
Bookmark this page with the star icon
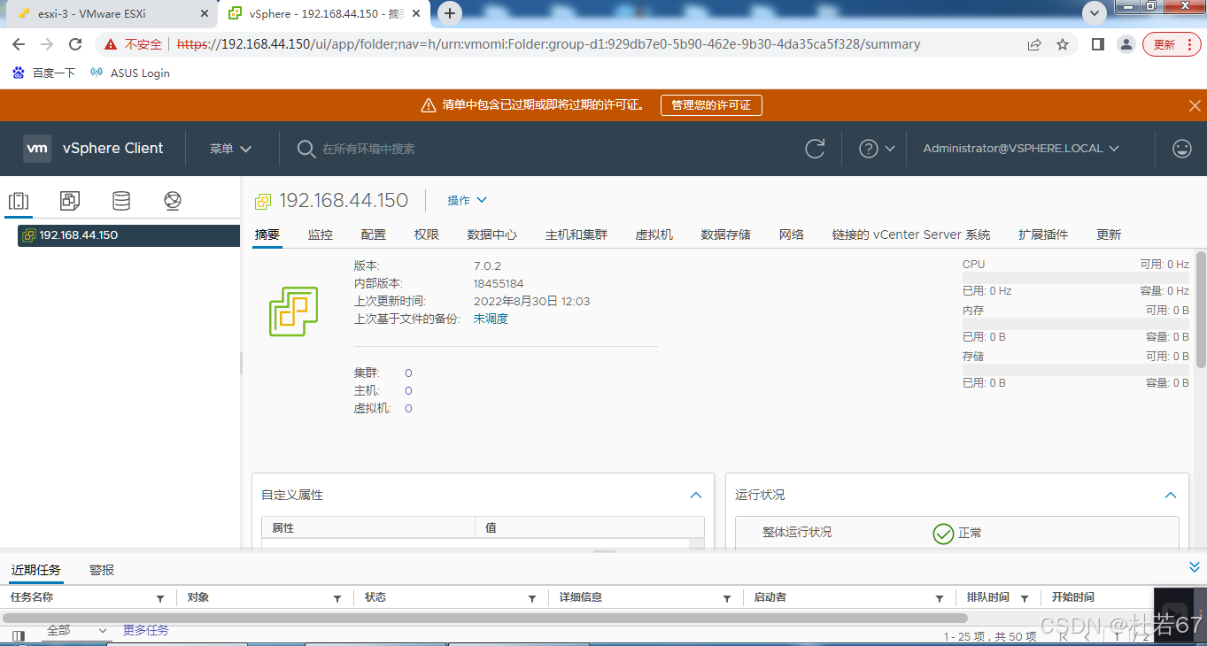(1063, 44)
